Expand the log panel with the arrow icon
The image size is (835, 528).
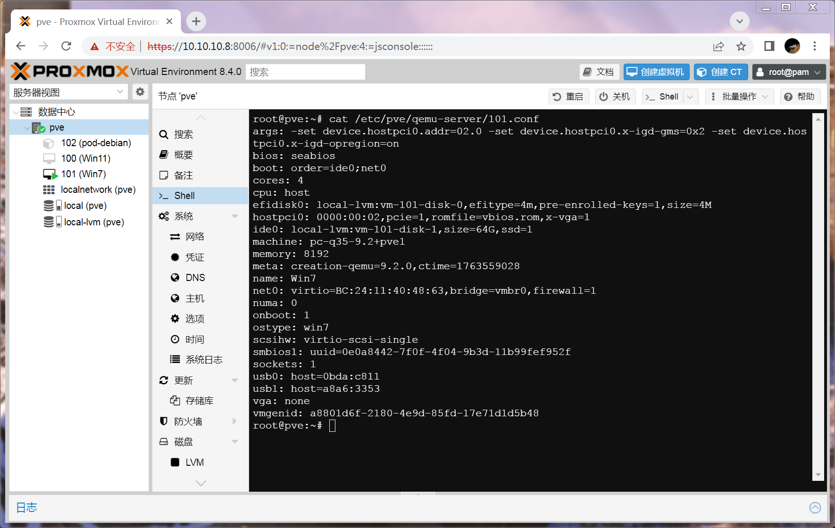click(x=815, y=507)
